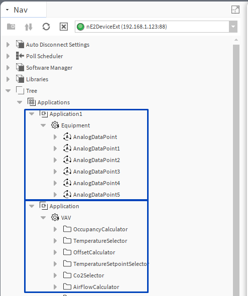Expand Auto Disconnect Settings node
Image resolution: width=248 pixels, height=296 pixels.
point(8,45)
